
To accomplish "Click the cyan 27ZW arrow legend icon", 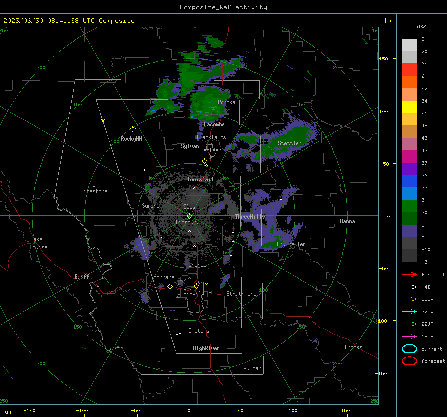I will pos(409,312).
